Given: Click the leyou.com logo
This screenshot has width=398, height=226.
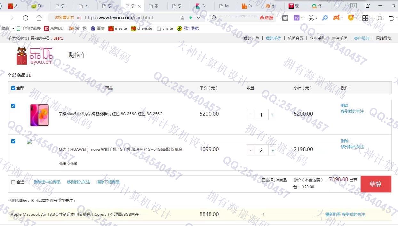Looking at the screenshot, I should (35, 56).
